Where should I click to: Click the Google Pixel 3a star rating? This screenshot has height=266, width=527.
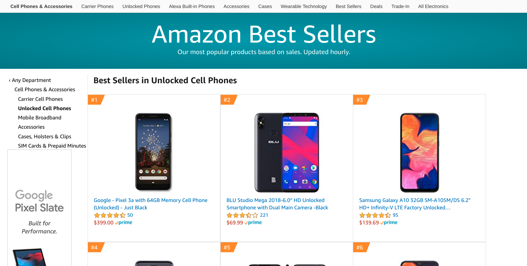click(x=109, y=215)
